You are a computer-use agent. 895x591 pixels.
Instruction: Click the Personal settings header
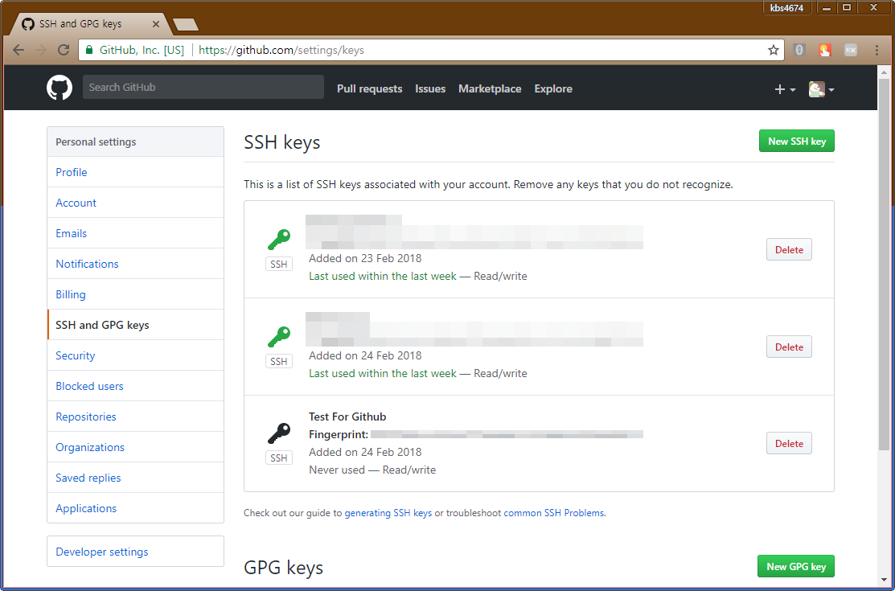(135, 142)
